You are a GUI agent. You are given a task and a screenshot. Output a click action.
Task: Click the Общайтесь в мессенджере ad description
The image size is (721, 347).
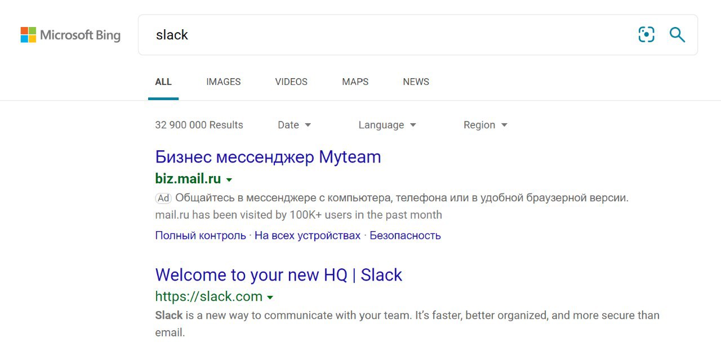(x=402, y=198)
